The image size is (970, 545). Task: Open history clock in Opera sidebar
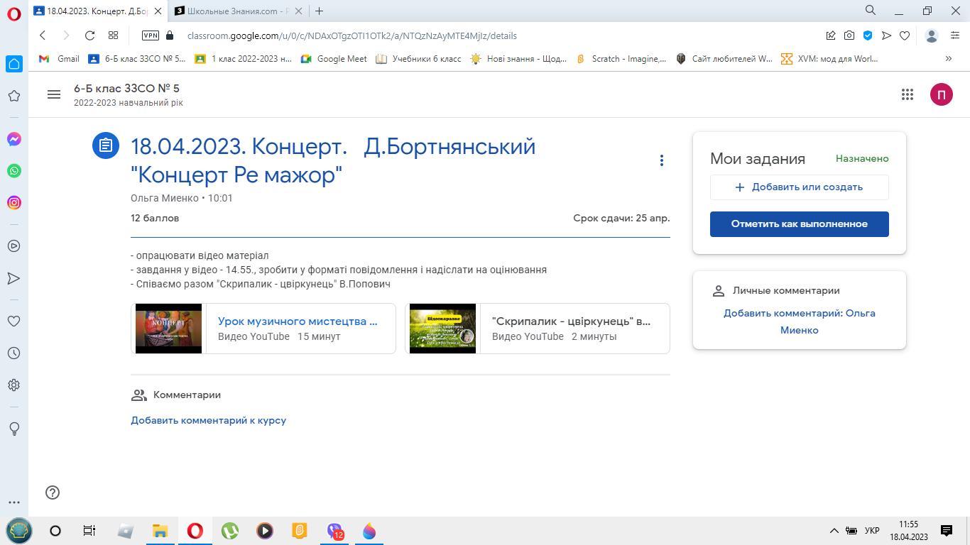point(14,353)
